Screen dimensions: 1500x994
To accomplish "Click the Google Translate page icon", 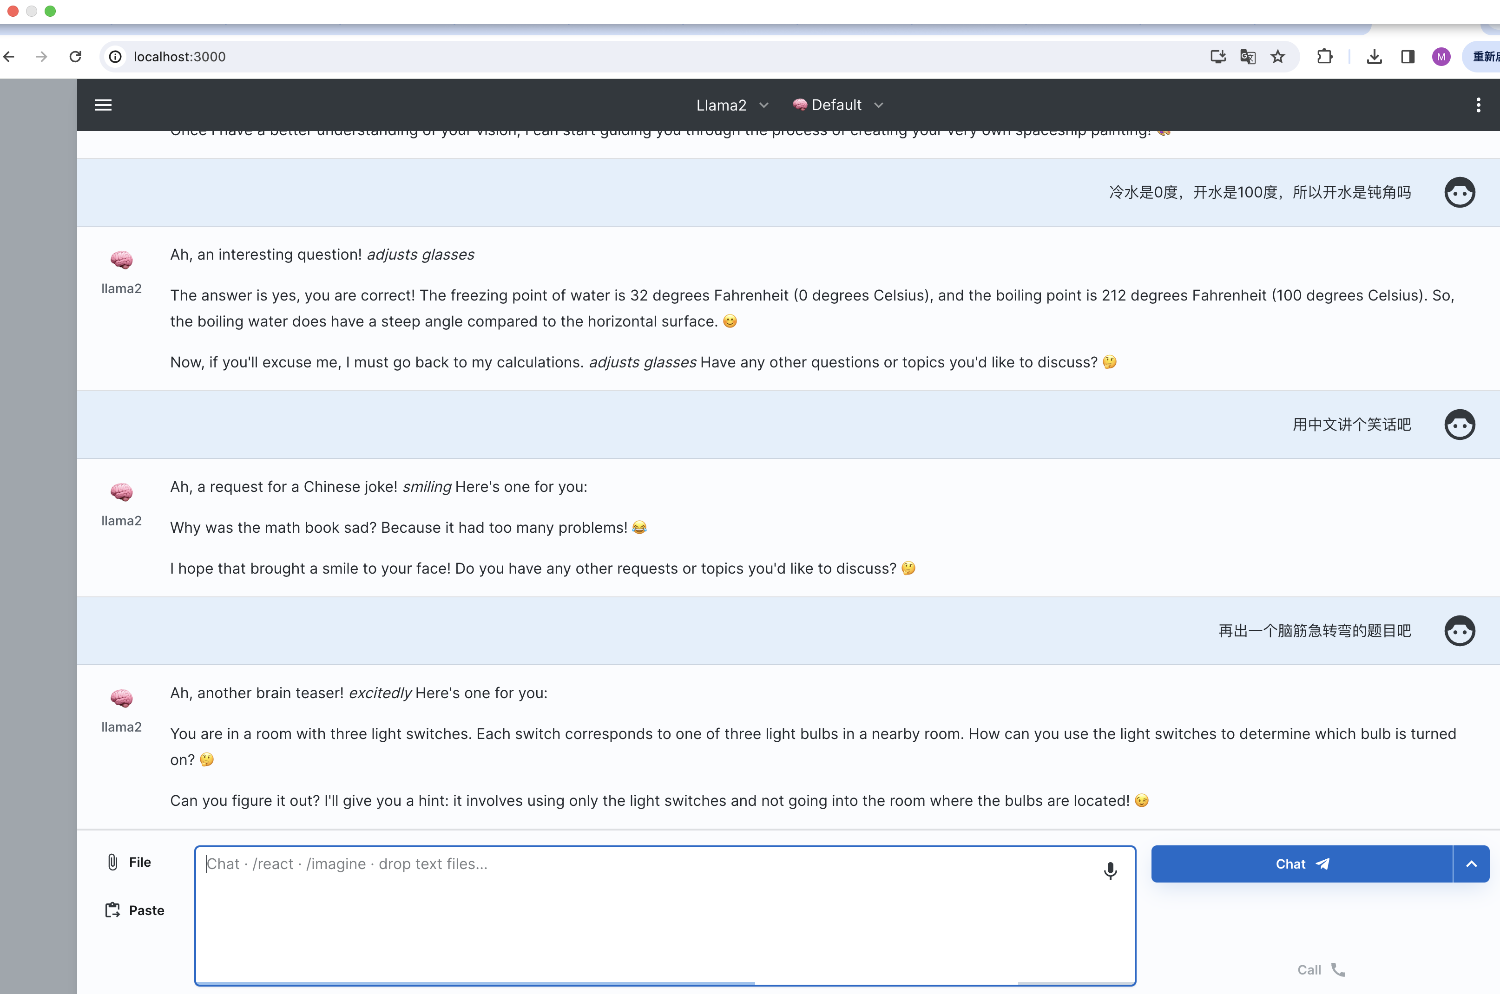I will tap(1248, 57).
